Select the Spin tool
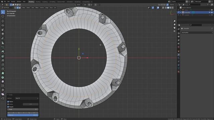Screen dimensions: 214x120 (3, 77)
